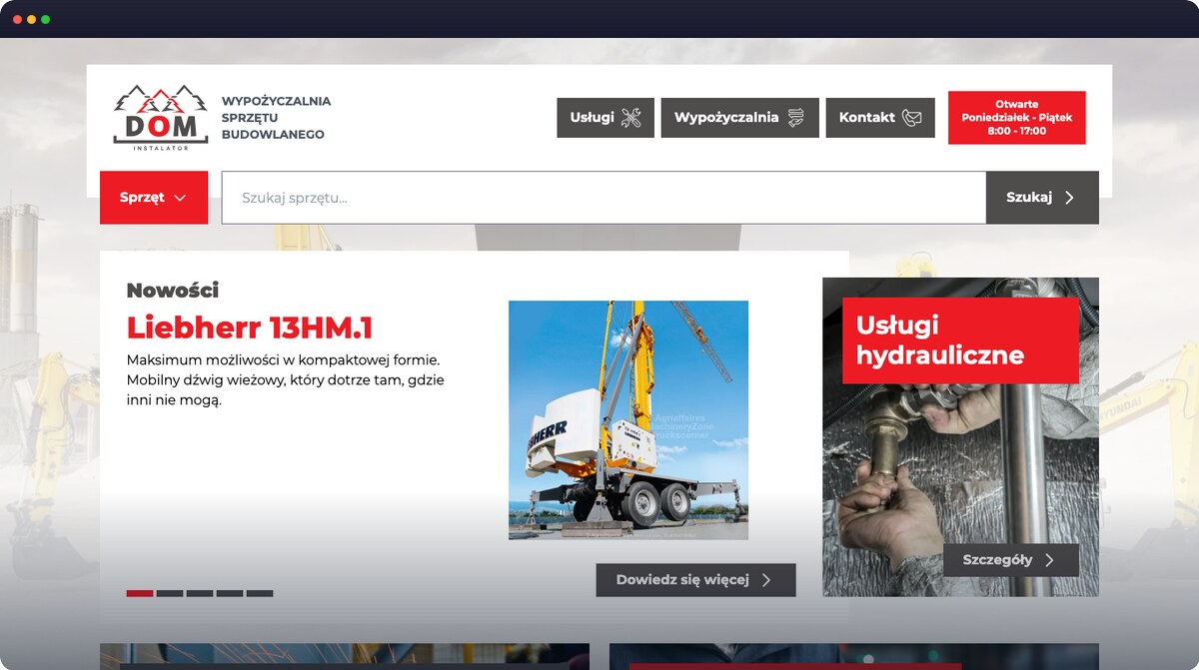Click the red Sprzęt button

coord(154,198)
